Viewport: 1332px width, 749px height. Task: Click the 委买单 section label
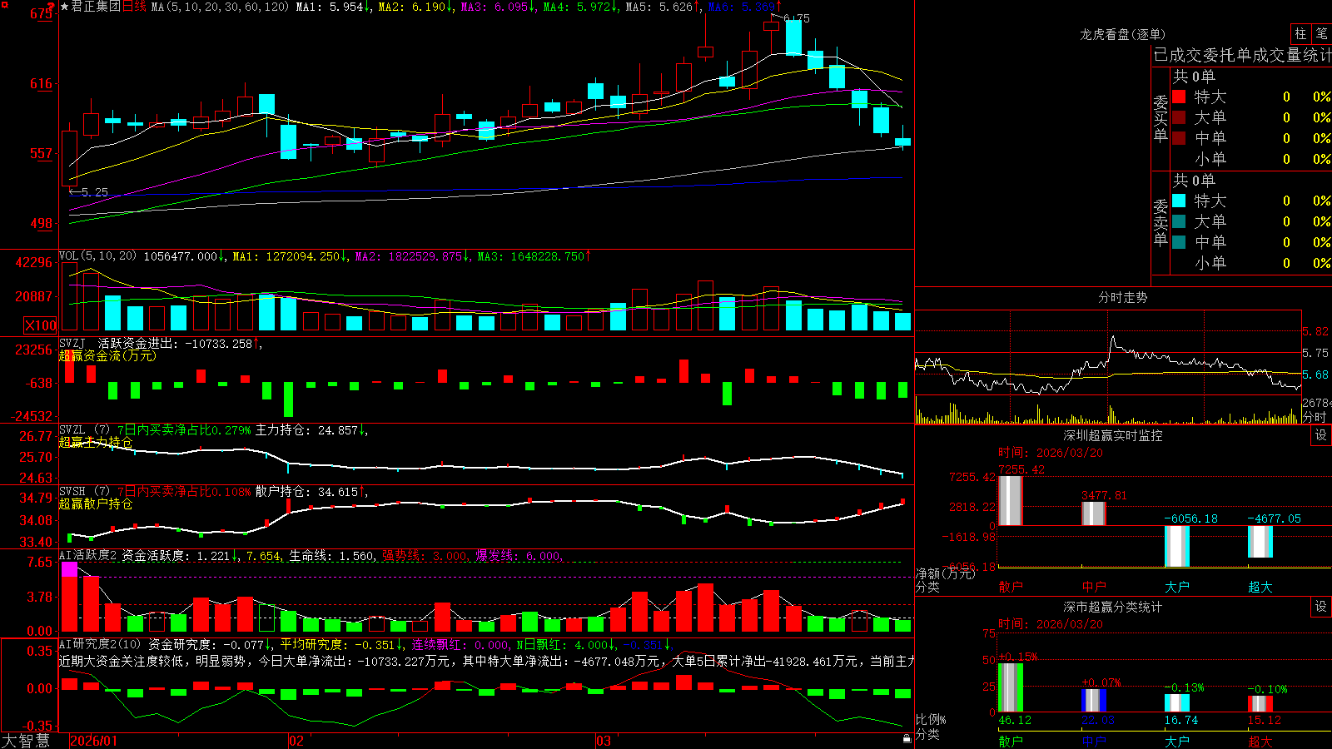click(1161, 118)
